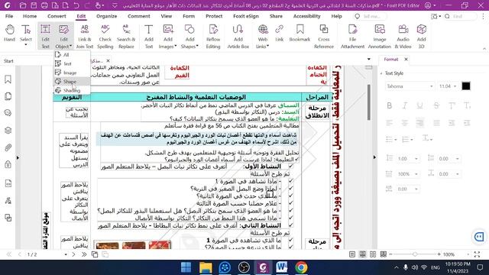489x275 pixels.
Task: Activate the Edit Text tool
Action: tap(46, 37)
